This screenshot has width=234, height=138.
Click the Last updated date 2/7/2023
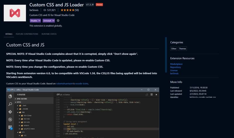(198, 94)
